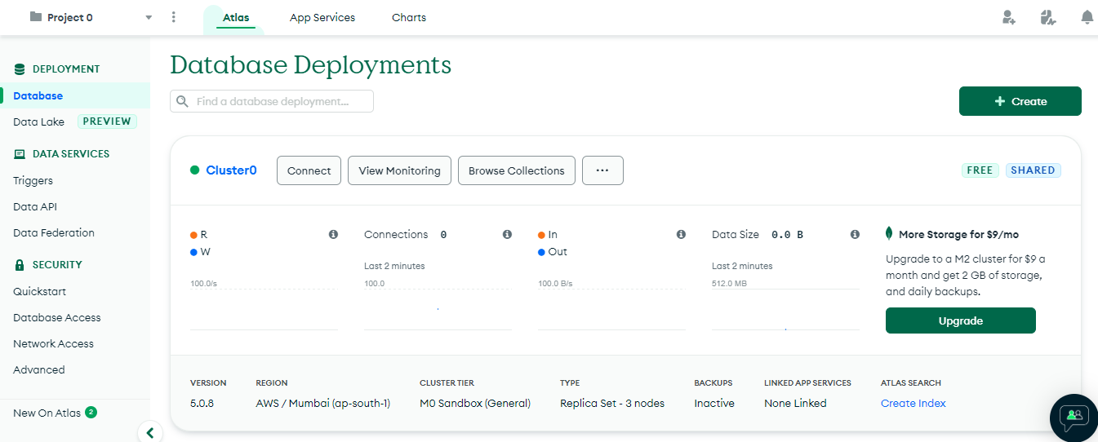Click the info icon beside Connections
1098x442 pixels.
pos(507,234)
